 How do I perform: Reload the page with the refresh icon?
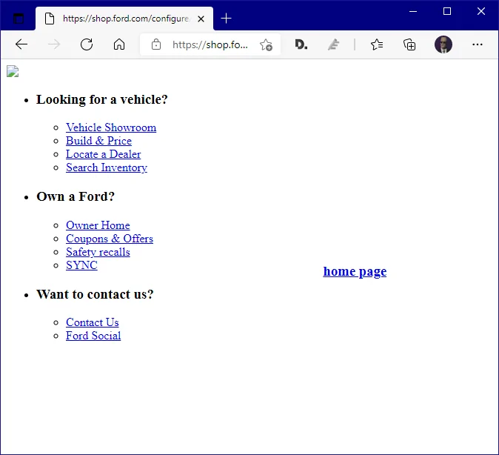point(87,44)
